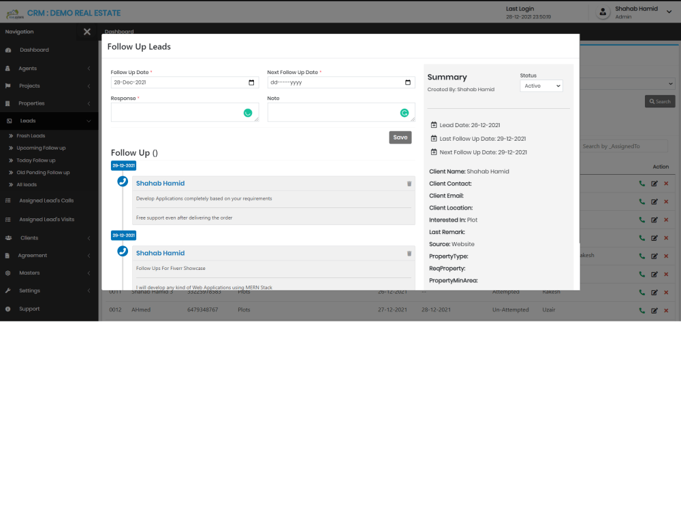Screen dimensions: 681x510
Task: Click the Clients group icon
Action: pos(8,237)
